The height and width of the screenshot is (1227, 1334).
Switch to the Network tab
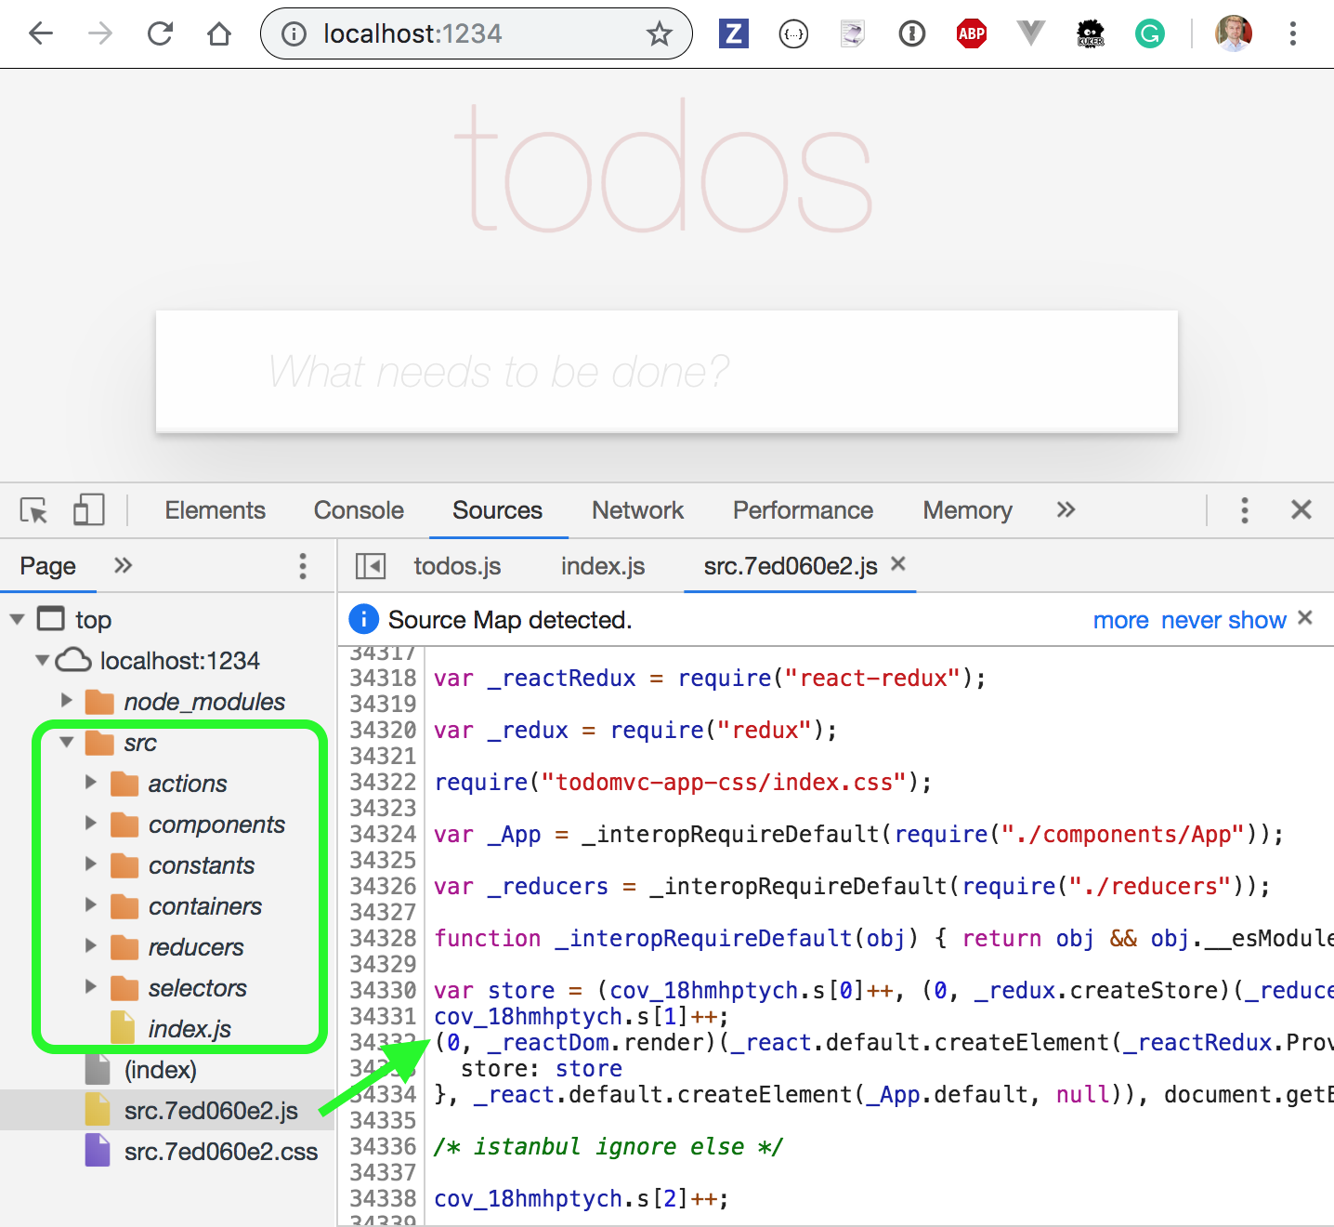point(637,509)
